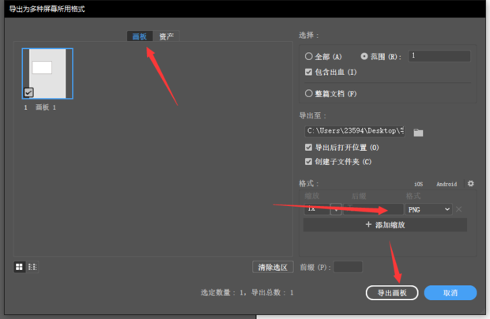Uncheck 包含出血 (Include Bleed) checkbox

309,72
